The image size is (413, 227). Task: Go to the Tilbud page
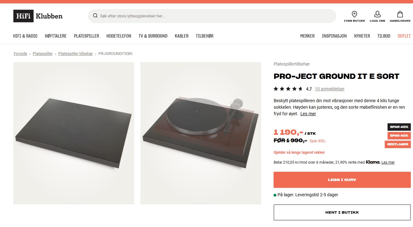point(384,36)
